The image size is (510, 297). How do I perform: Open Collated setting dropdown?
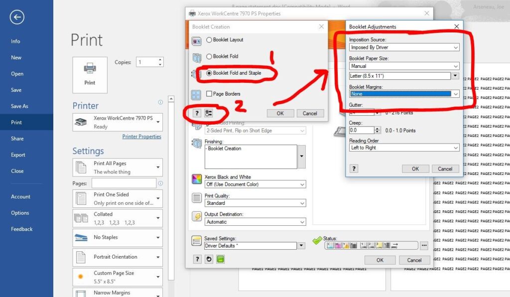[x=118, y=218]
